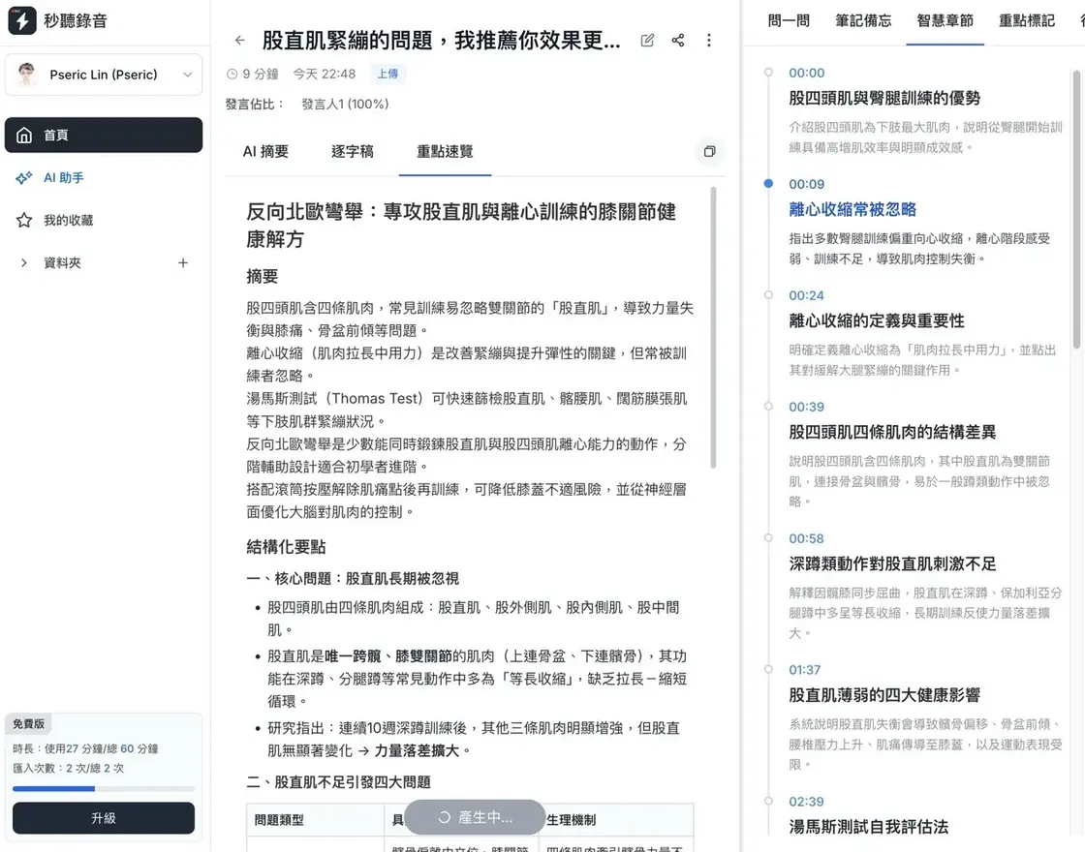Viewport: 1085px width, 852px height.
Task: Open the 重點標記 tab
Action: click(x=1027, y=20)
